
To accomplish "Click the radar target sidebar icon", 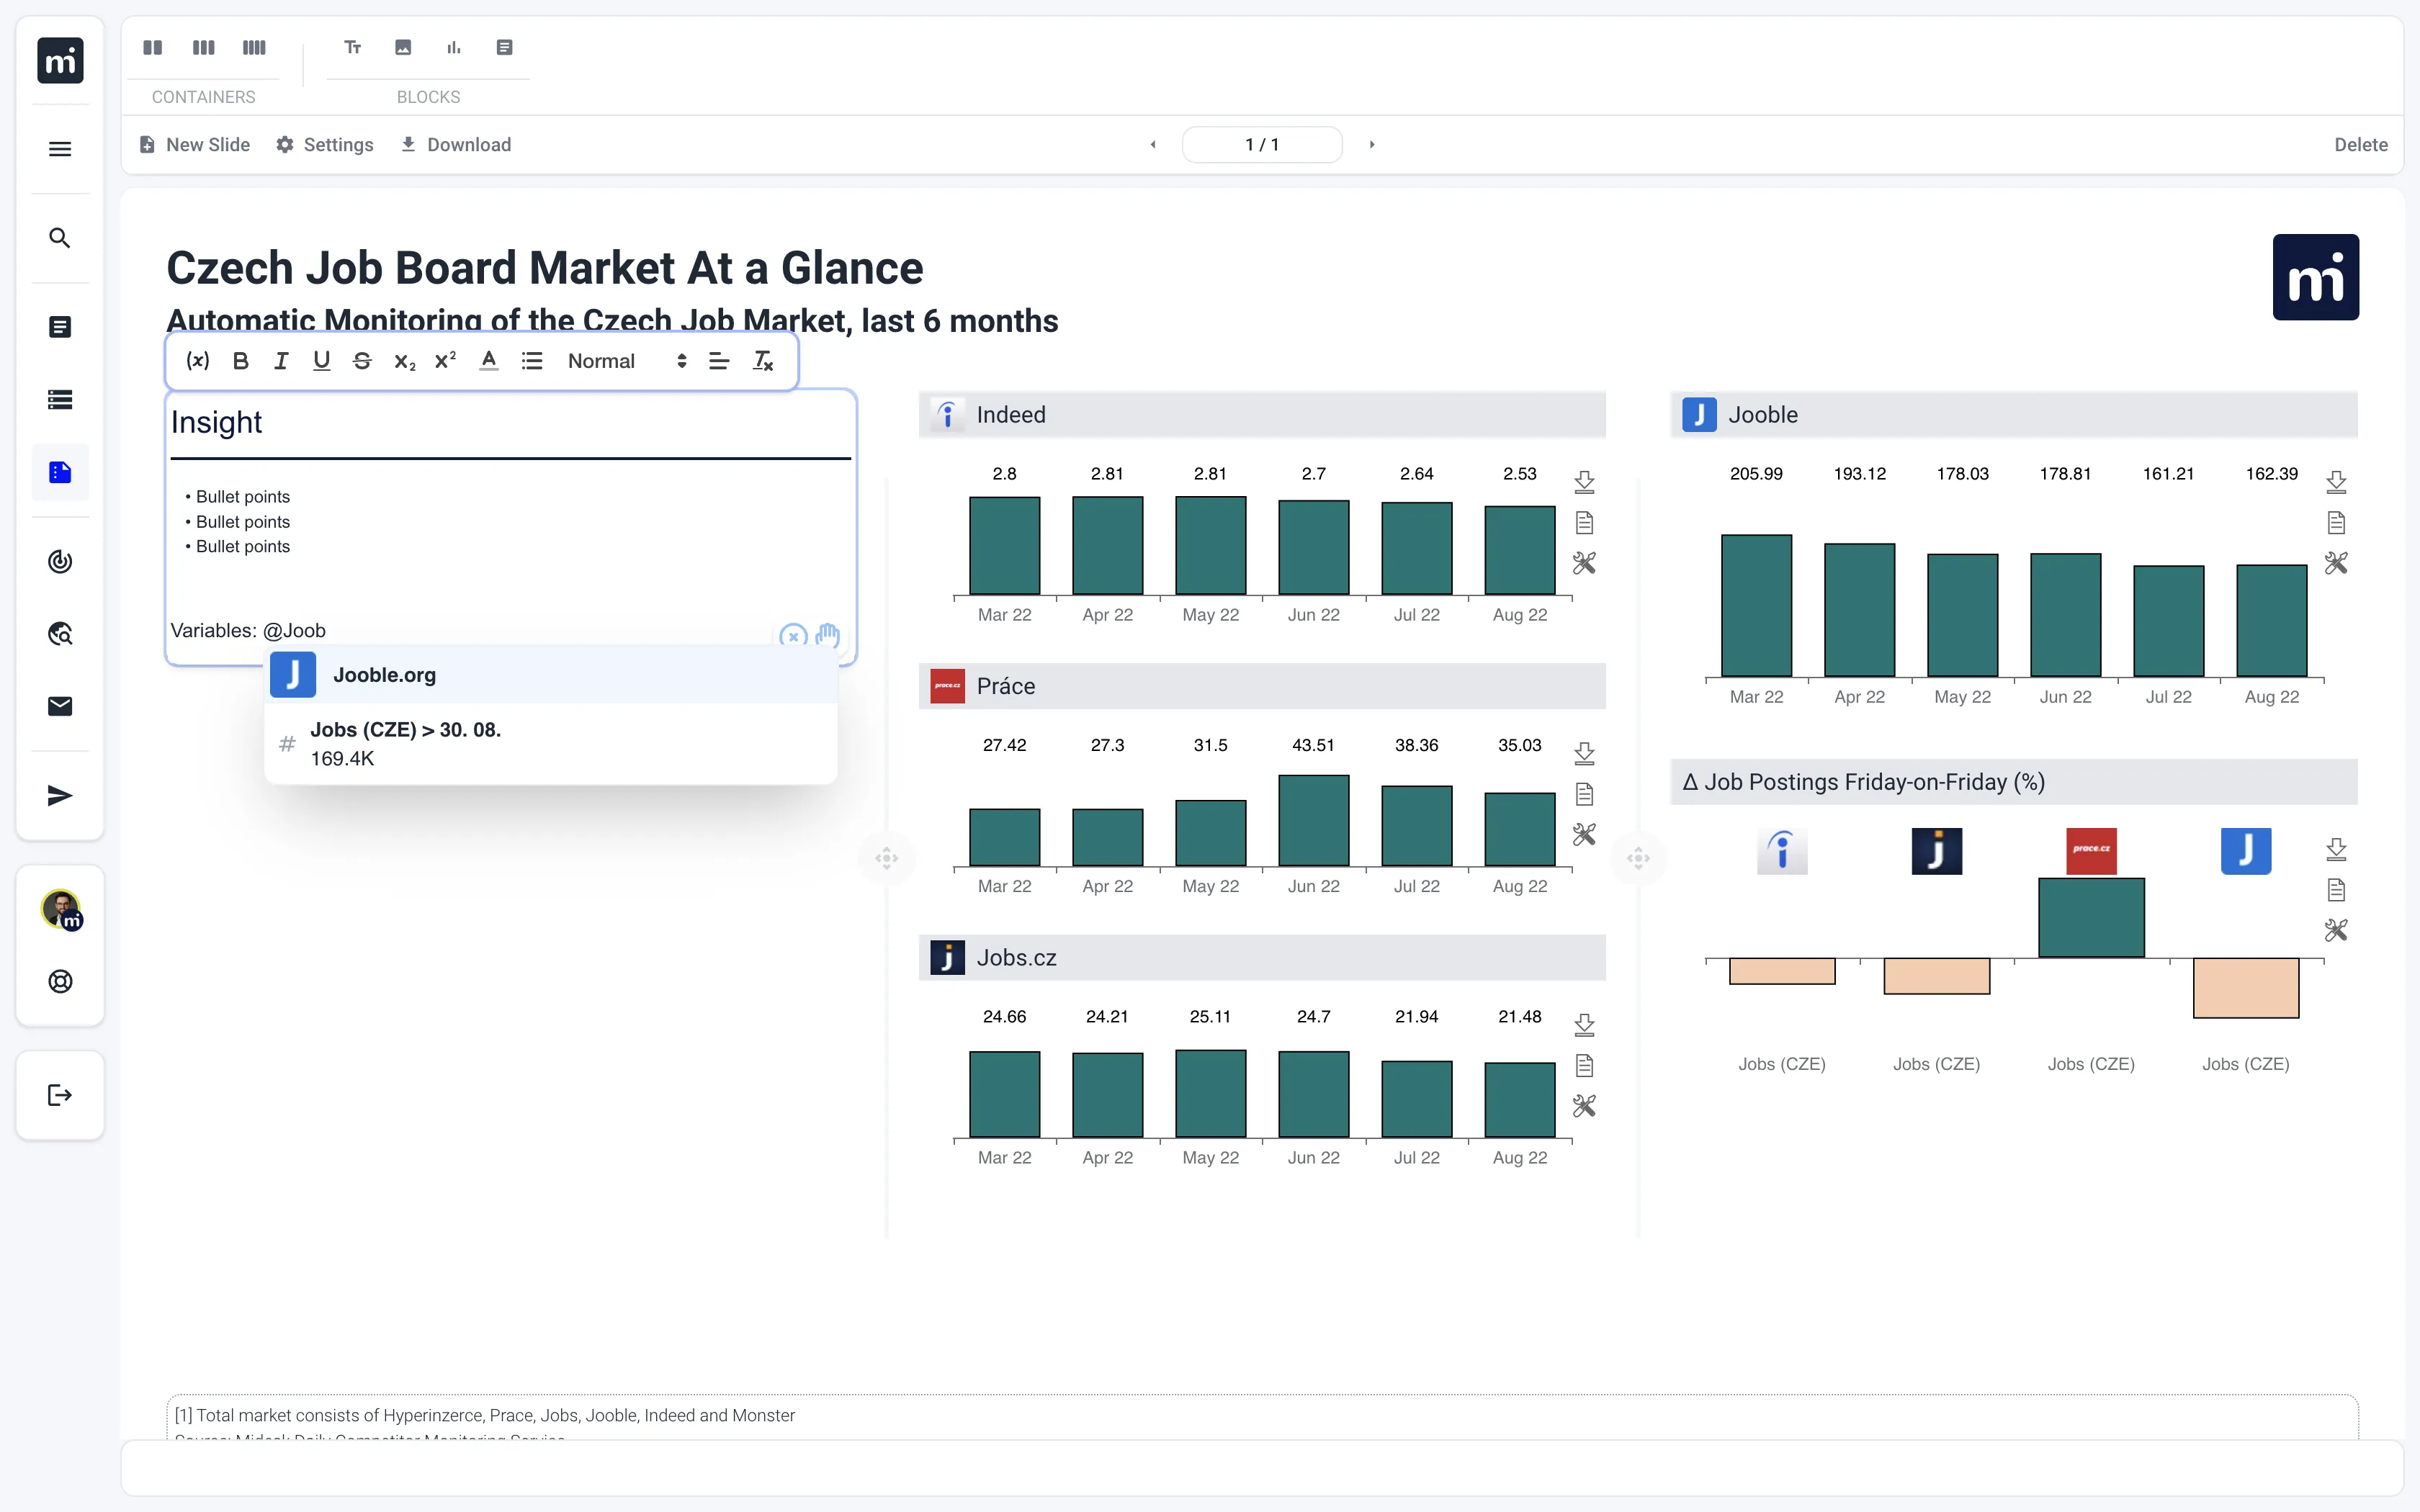I will click(x=60, y=561).
